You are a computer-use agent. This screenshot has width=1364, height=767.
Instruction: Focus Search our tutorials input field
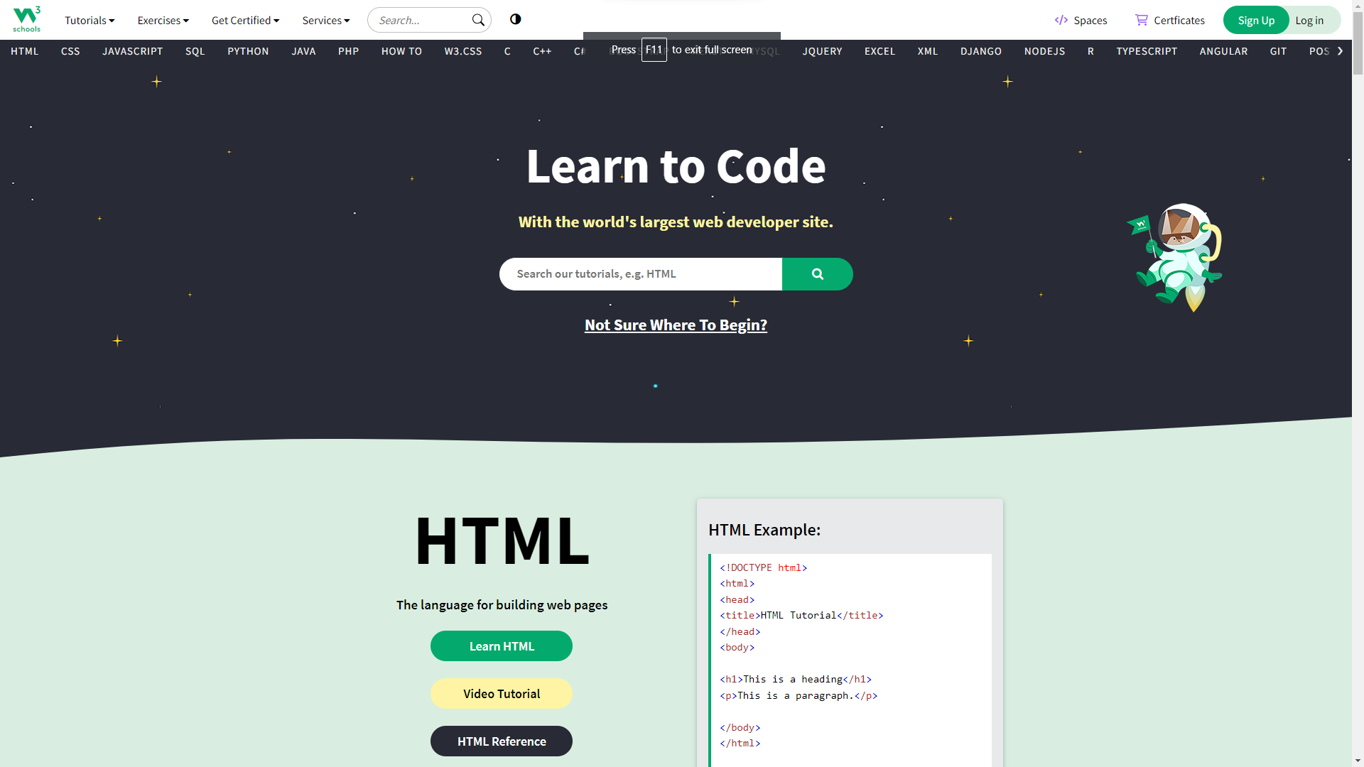click(641, 274)
